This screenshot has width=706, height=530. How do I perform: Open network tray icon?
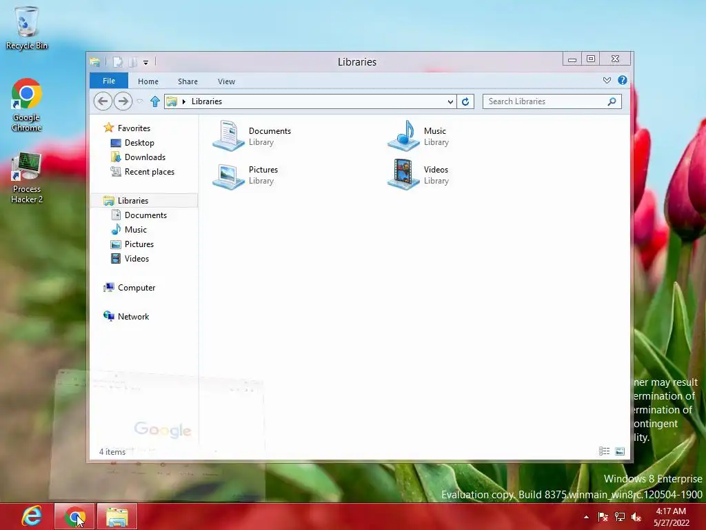click(x=620, y=517)
